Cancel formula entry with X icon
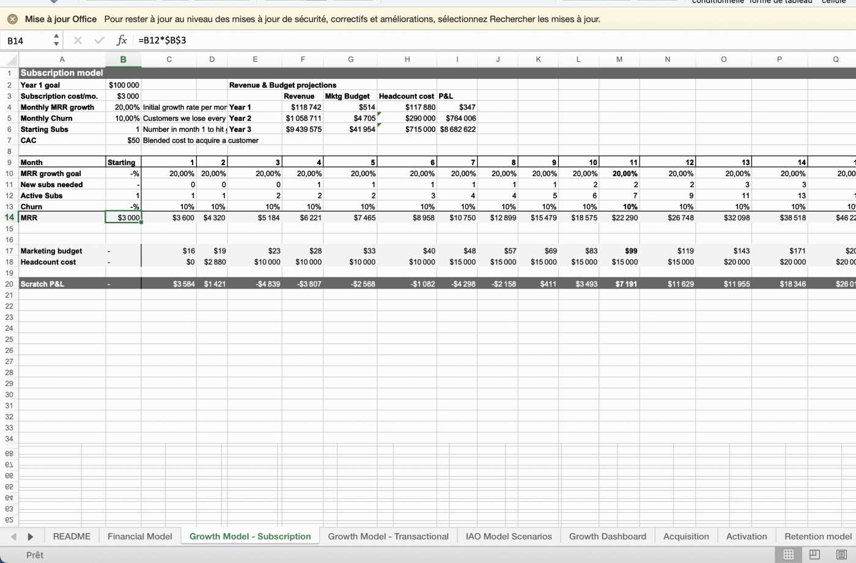The height and width of the screenshot is (563, 856). [78, 40]
